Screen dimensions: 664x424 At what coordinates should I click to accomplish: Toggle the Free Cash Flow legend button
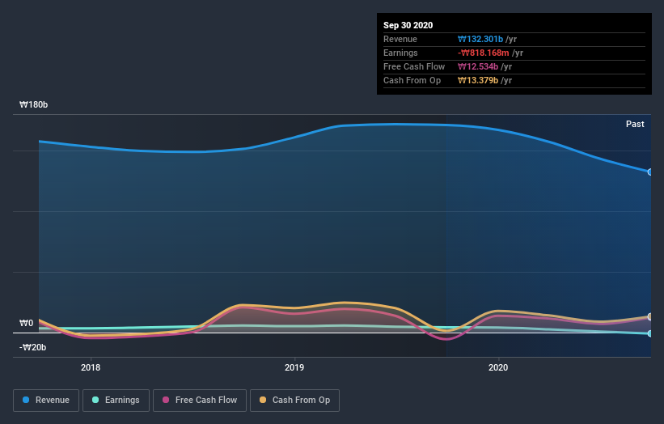(200, 401)
